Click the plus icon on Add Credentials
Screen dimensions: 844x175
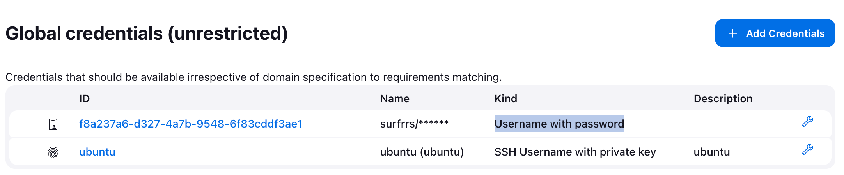pos(732,33)
